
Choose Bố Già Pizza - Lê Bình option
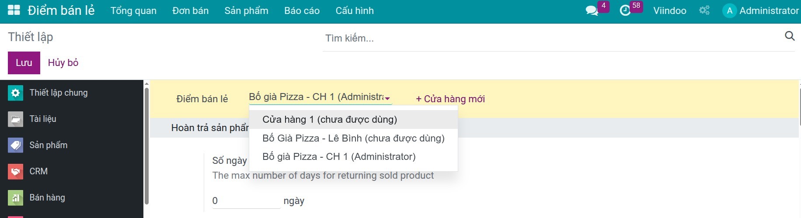tap(353, 138)
